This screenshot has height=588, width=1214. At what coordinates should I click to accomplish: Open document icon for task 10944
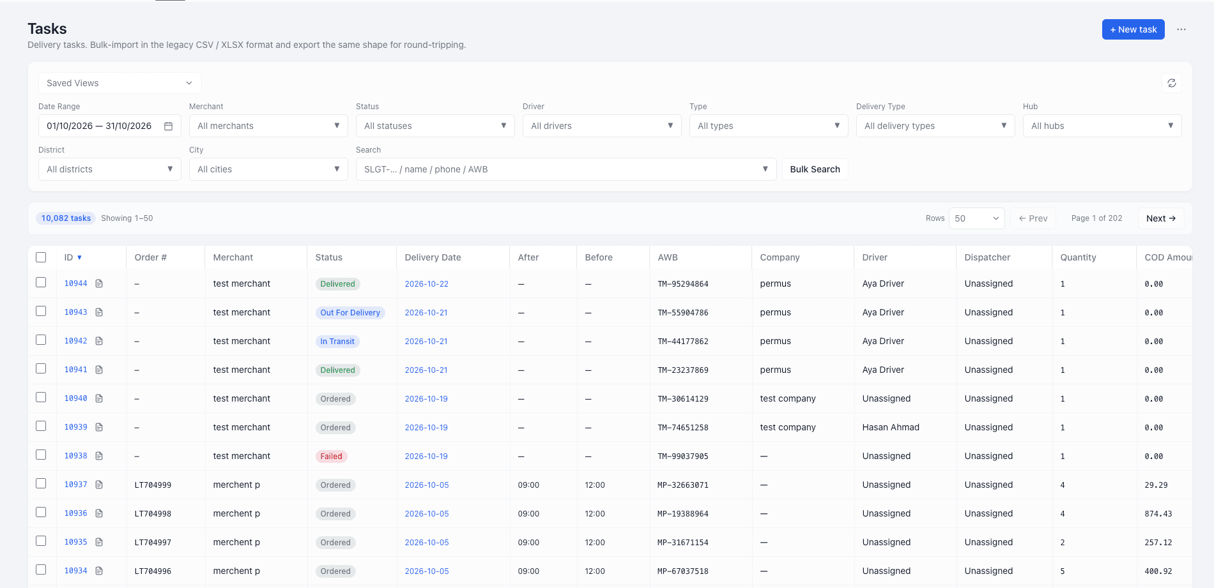(99, 283)
